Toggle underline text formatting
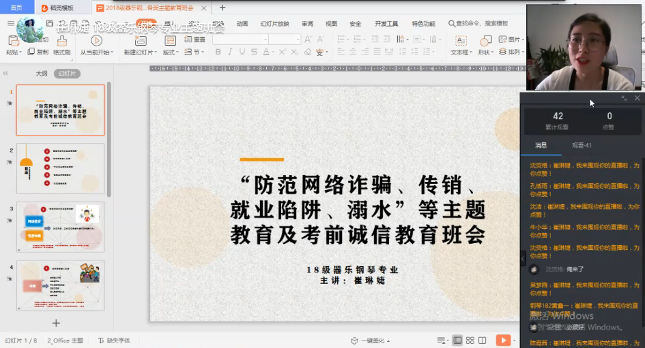The image size is (645, 348). point(240,52)
